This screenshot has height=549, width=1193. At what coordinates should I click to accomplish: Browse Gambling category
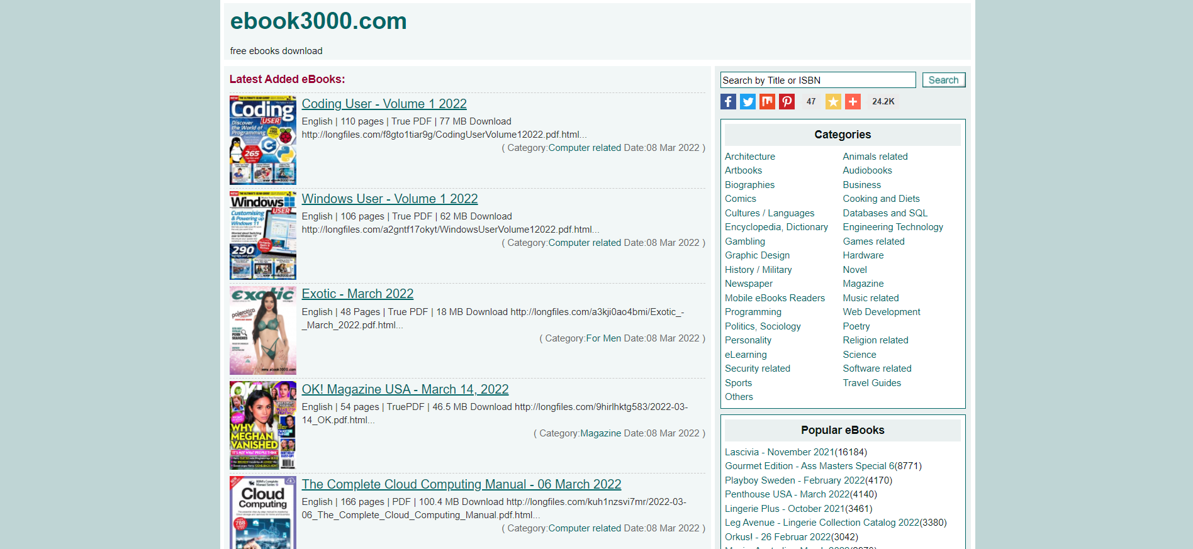click(x=745, y=241)
